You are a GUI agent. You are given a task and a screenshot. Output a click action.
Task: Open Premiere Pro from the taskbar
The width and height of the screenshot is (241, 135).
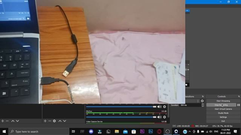tap(142, 132)
